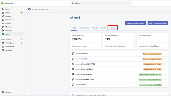Switch to the Subscriptions tab
171x96 pixels.
(x=84, y=28)
